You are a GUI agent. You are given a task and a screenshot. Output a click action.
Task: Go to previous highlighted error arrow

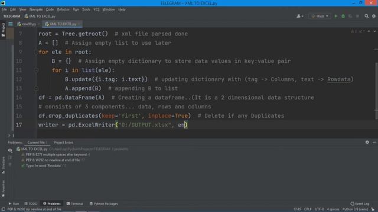[369, 31]
